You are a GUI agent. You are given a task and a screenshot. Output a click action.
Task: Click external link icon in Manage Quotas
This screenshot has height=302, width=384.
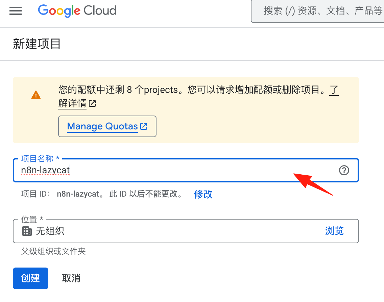tap(144, 126)
